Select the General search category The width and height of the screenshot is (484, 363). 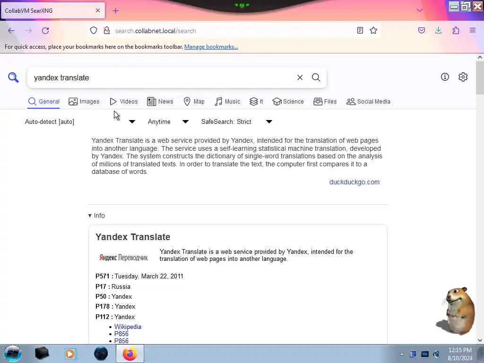point(43,102)
